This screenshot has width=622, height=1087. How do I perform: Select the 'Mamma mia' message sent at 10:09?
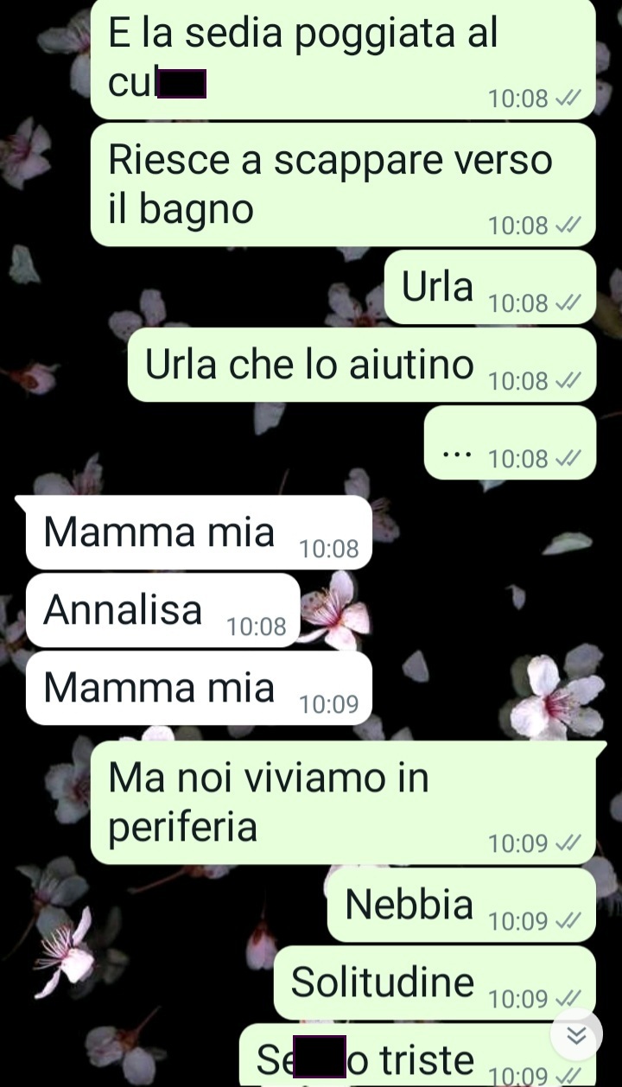(200, 688)
